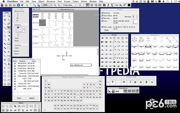
Task: Toggle the m/z checkbox
Action: (102, 21)
